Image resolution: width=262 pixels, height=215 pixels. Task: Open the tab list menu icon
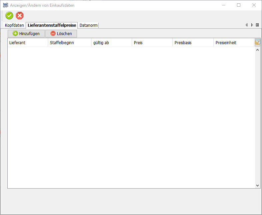[257, 25]
